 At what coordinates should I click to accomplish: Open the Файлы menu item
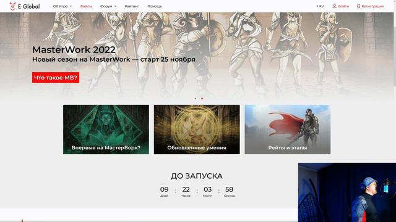86,6
